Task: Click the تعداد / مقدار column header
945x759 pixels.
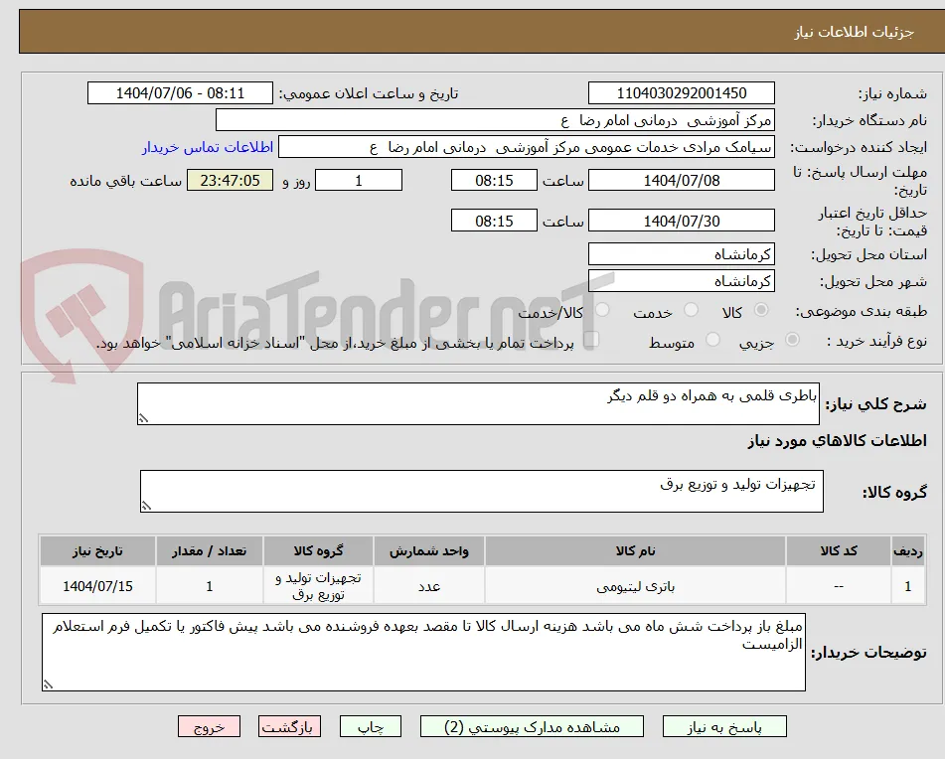Action: [209, 550]
